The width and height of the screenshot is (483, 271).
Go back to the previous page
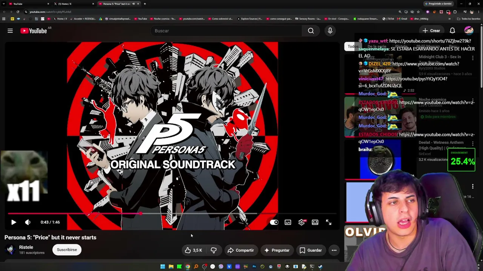4,12
